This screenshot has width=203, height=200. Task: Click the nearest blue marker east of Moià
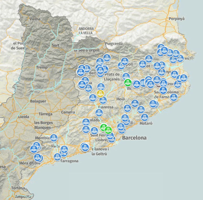point(135,103)
